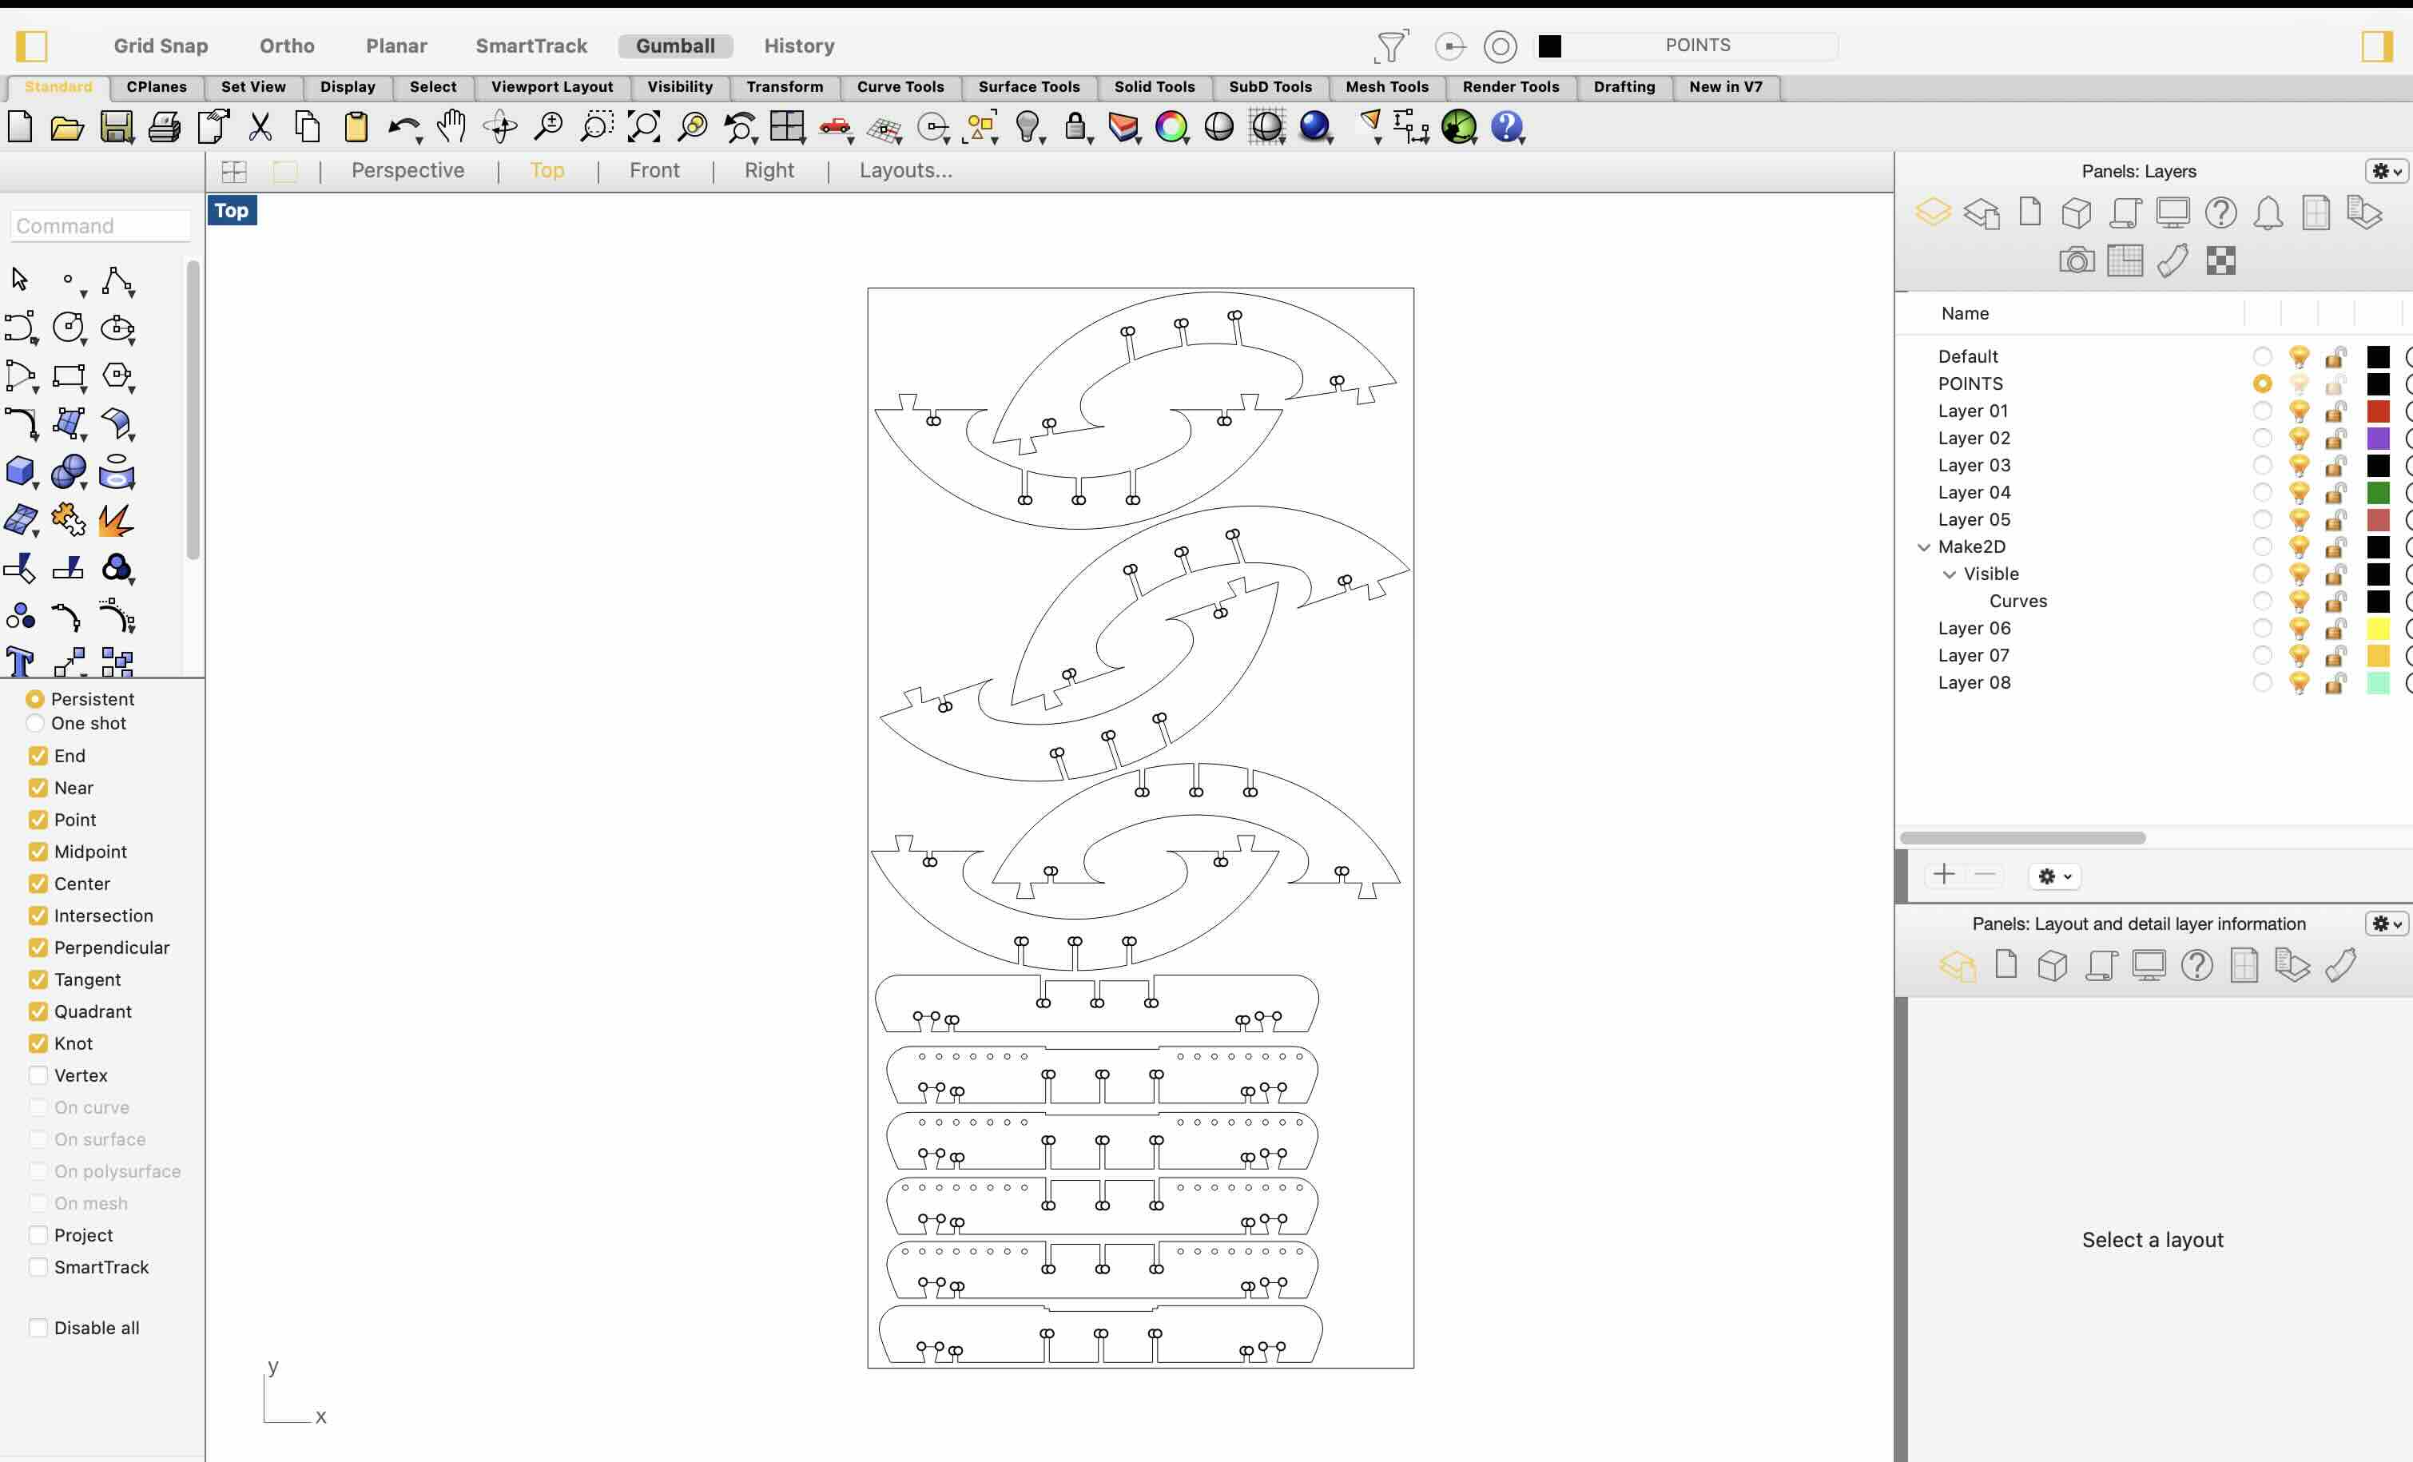Click the Print icon in toolbar
The height and width of the screenshot is (1462, 2413).
(164, 127)
